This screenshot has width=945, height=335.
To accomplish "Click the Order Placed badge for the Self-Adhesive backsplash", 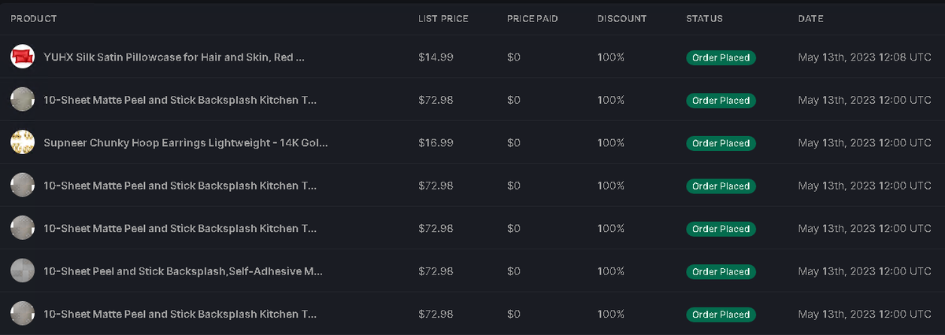I will pos(721,271).
